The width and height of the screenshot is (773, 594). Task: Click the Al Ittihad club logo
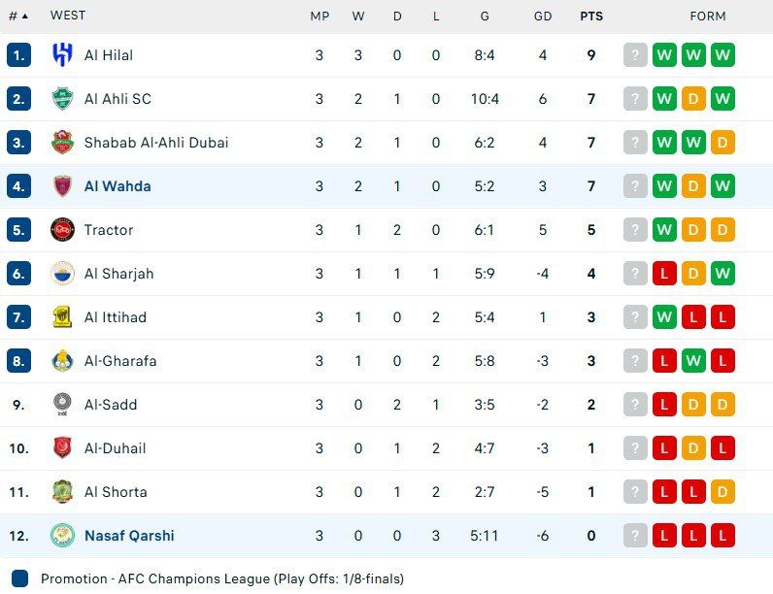coord(62,317)
